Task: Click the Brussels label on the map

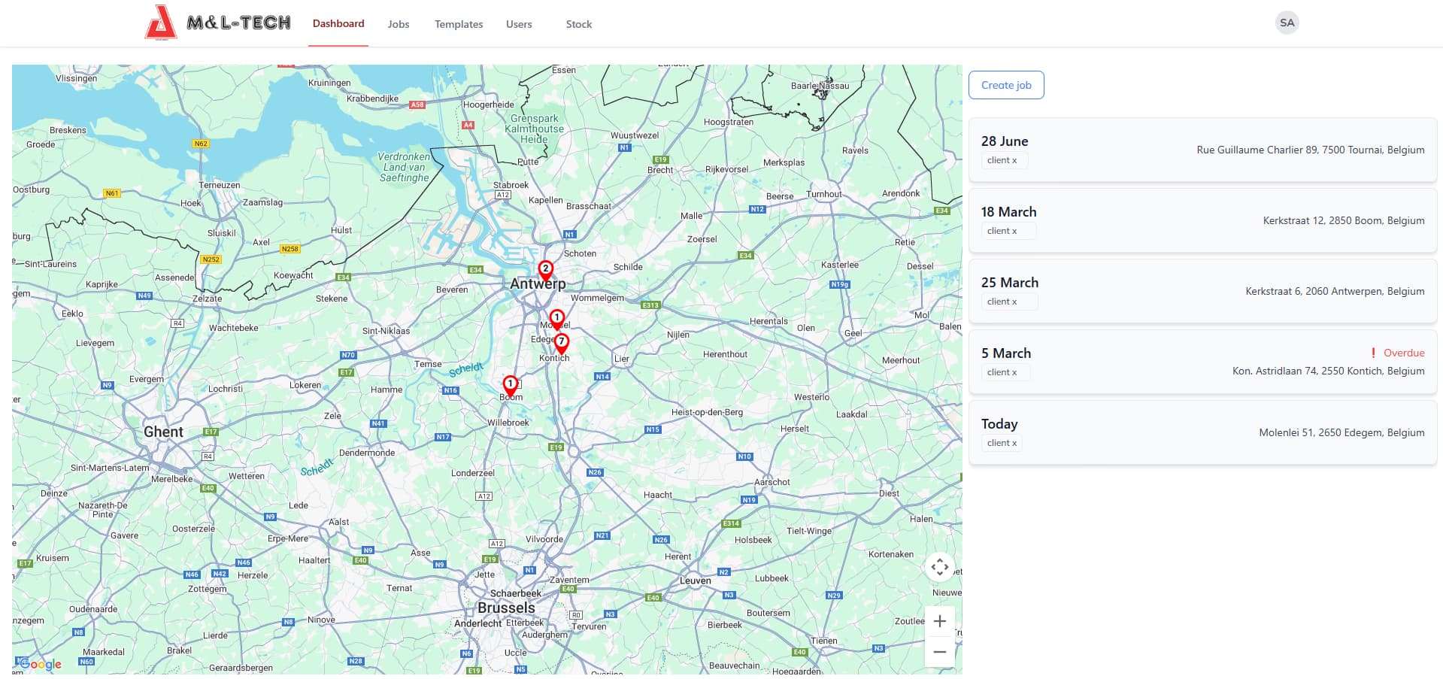Action: click(506, 608)
